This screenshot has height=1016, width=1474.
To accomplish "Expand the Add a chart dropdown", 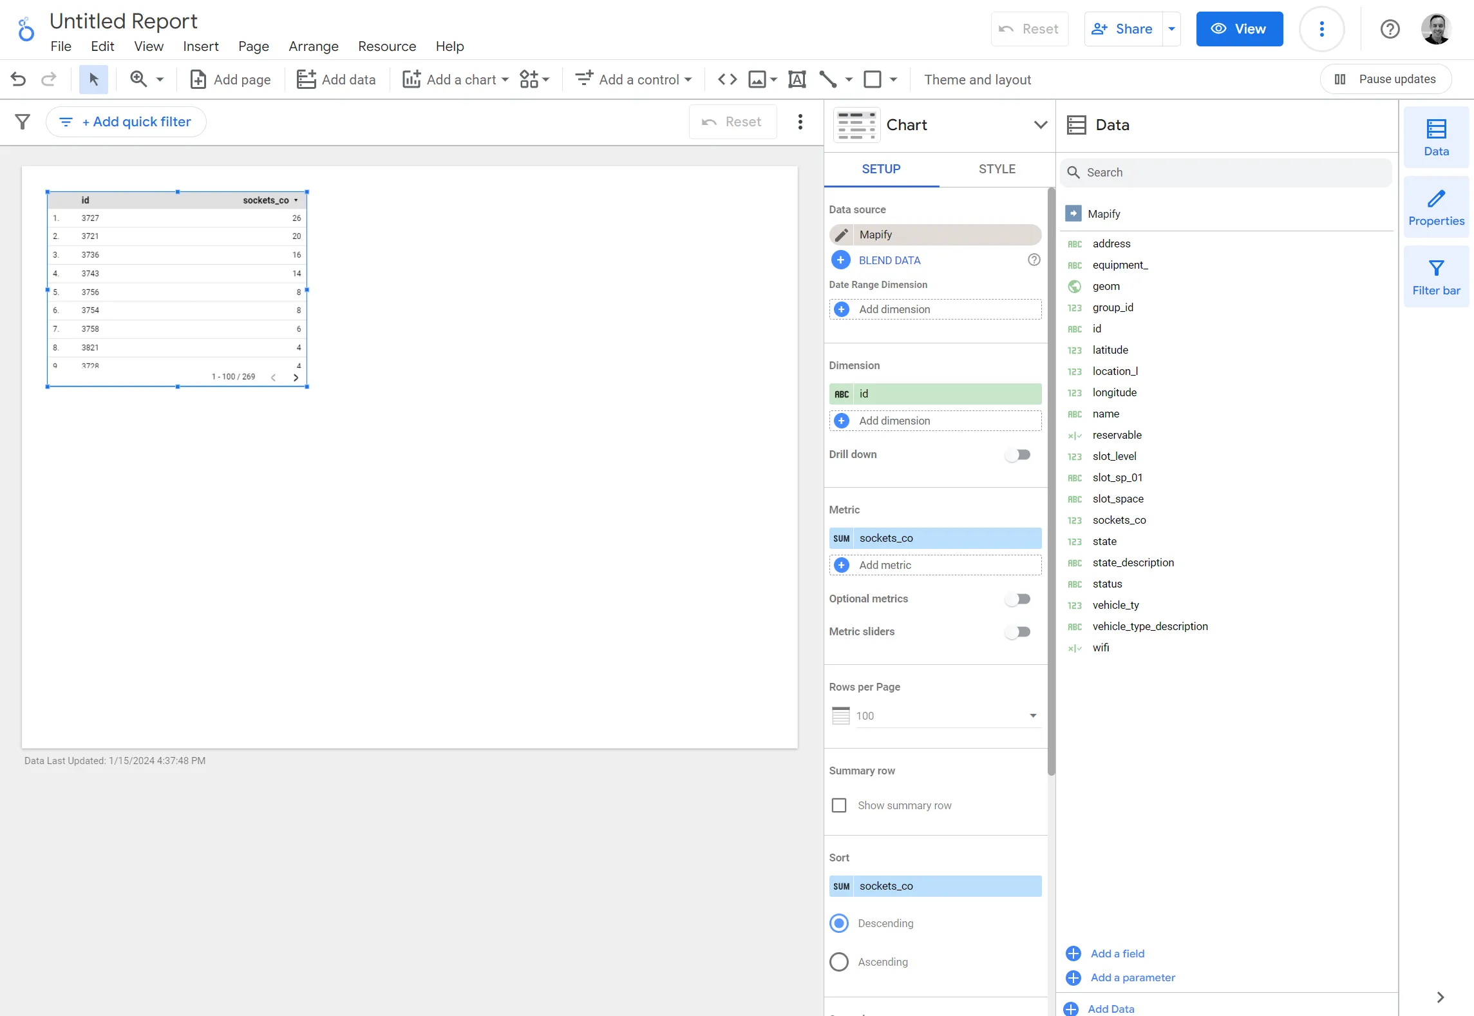I will coord(505,80).
